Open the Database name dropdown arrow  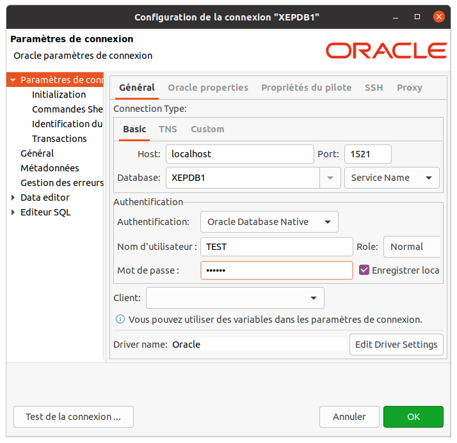tap(330, 178)
